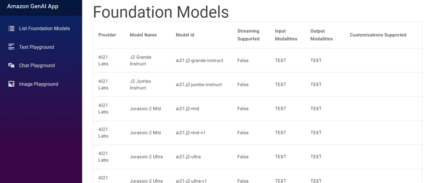Click the Input Modalities column header
This screenshot has width=424, height=183.
[286, 35]
